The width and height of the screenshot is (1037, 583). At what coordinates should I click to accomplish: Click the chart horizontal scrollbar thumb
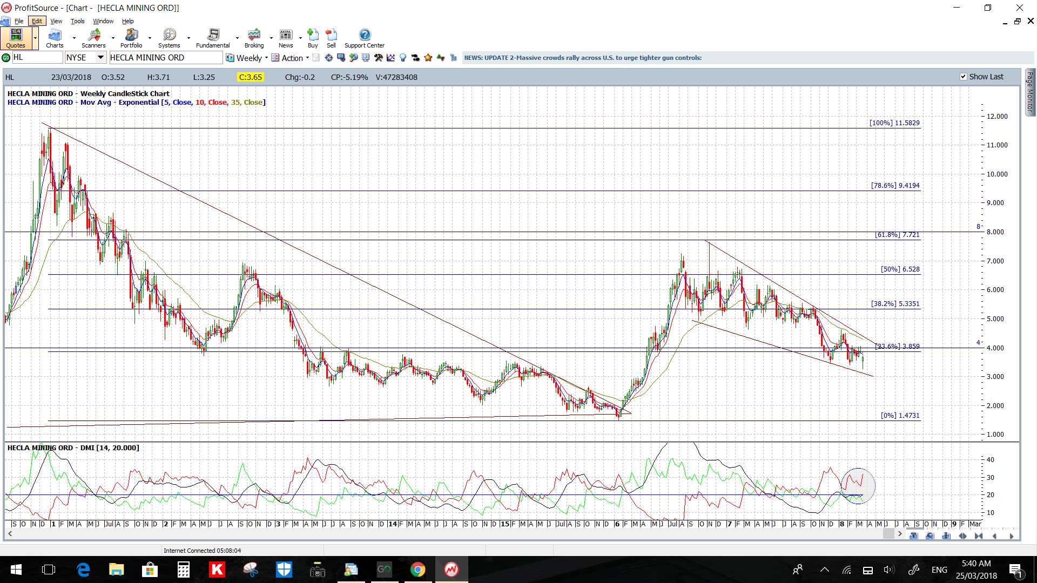point(888,534)
